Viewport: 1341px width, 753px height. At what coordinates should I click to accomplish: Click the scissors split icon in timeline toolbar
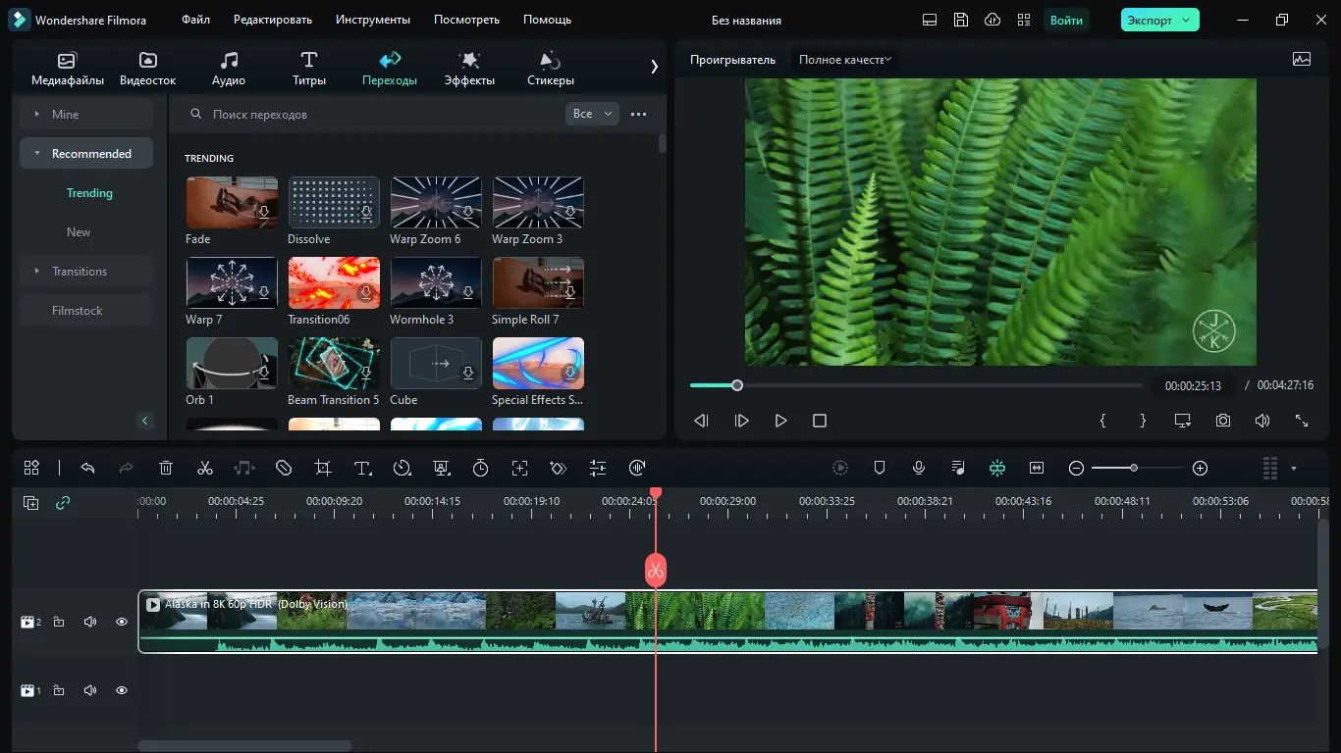205,469
